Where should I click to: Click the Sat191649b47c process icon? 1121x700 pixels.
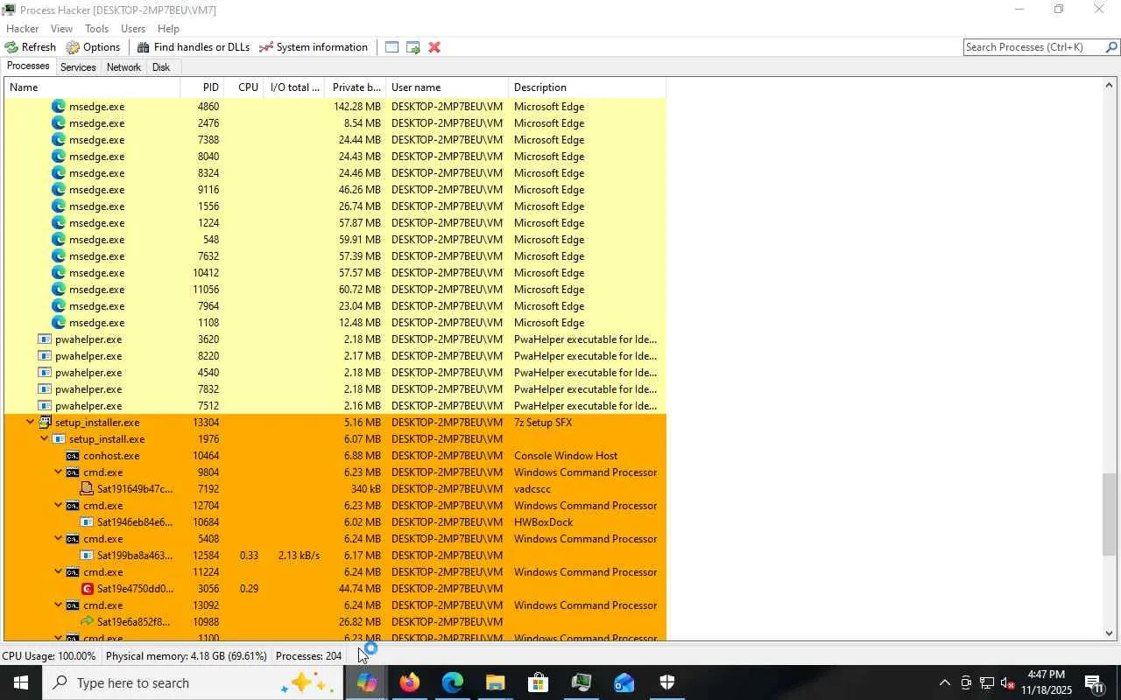click(87, 489)
